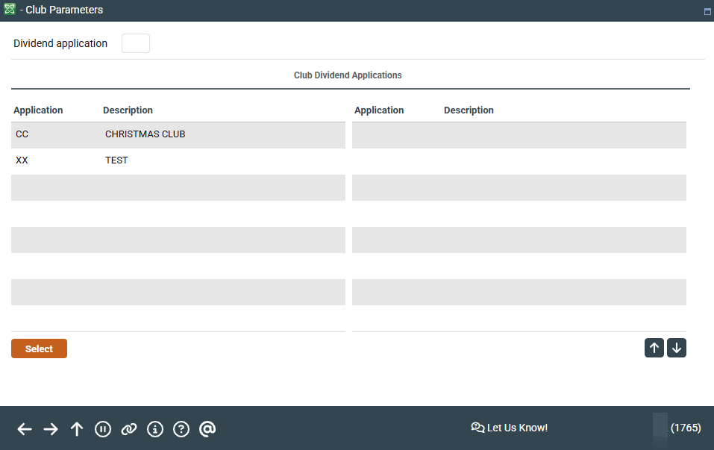Click the back arrow in the bottom toolbar

click(25, 428)
